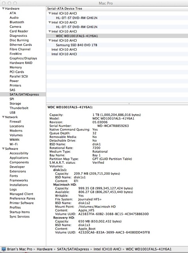Open Sync Services under Software
The height and width of the screenshot is (253, 188).
19,216
